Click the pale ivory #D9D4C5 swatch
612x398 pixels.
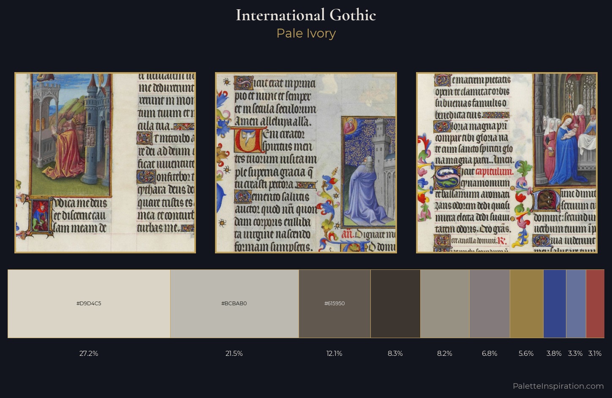pyautogui.click(x=89, y=304)
